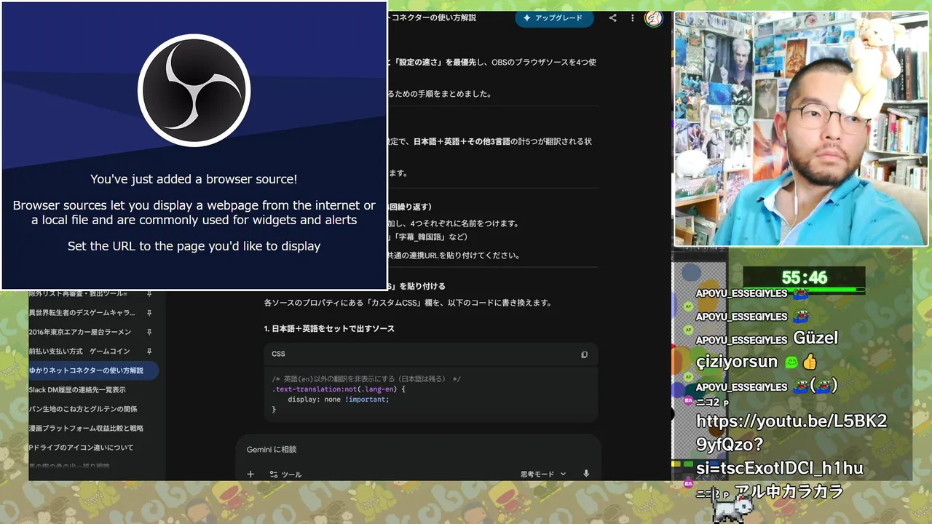The width and height of the screenshot is (932, 524).
Task: Click Gemini conversation title コネクターの使い方解説
Action: pos(433,17)
